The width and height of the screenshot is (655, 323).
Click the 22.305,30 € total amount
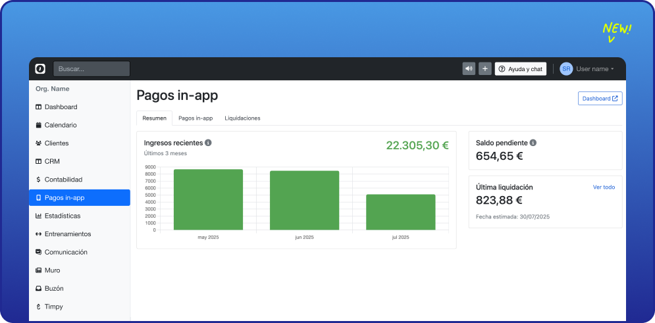tap(417, 145)
